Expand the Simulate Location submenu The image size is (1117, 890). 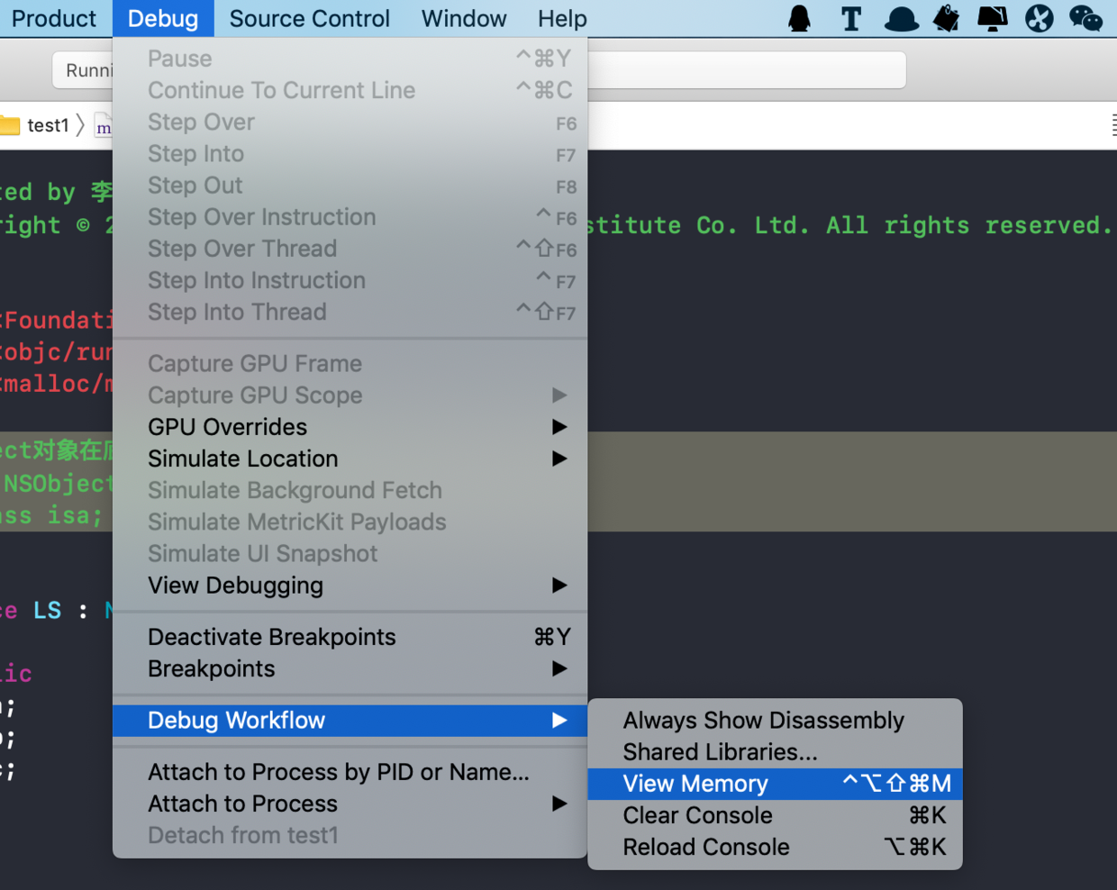point(350,459)
